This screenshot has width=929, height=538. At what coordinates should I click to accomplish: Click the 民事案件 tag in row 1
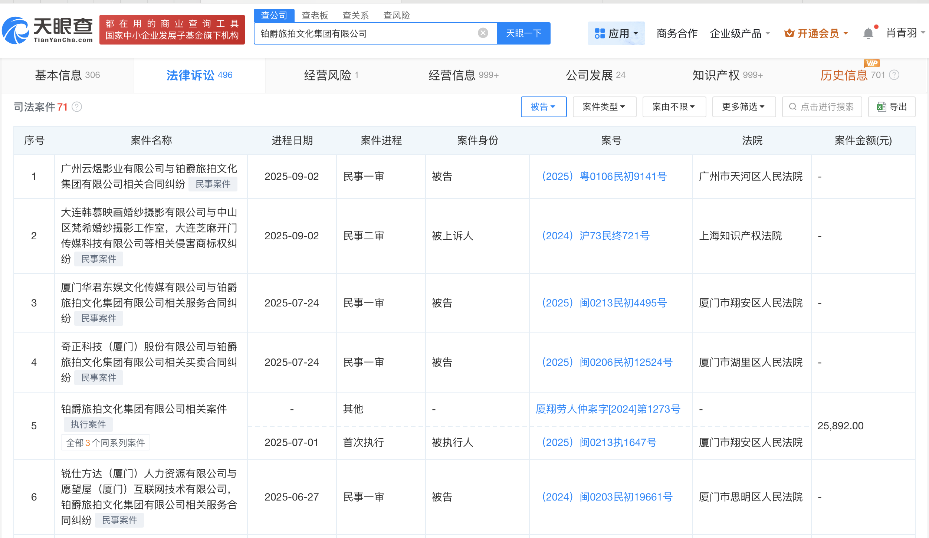tap(213, 184)
